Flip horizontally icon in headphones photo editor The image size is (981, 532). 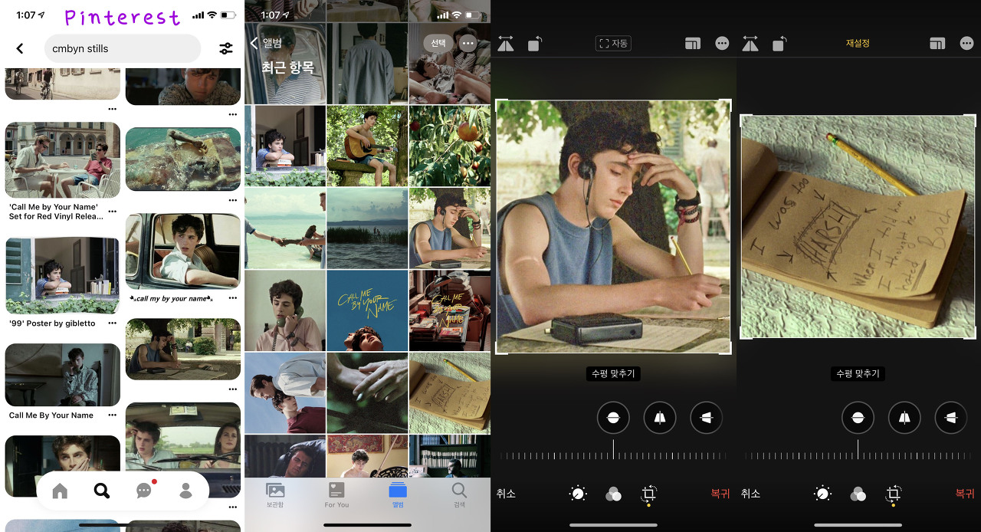click(506, 44)
